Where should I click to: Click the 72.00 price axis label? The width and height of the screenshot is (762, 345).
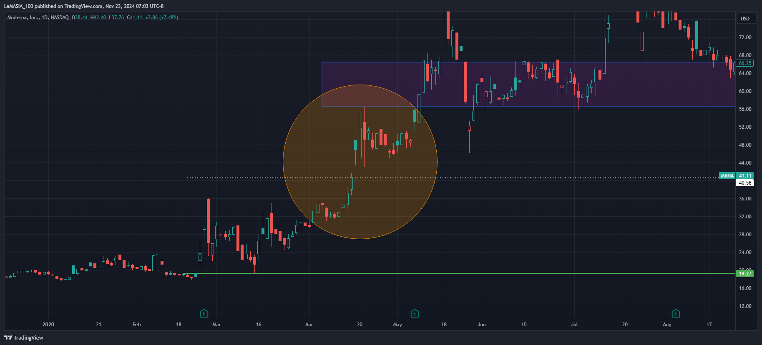pos(745,37)
